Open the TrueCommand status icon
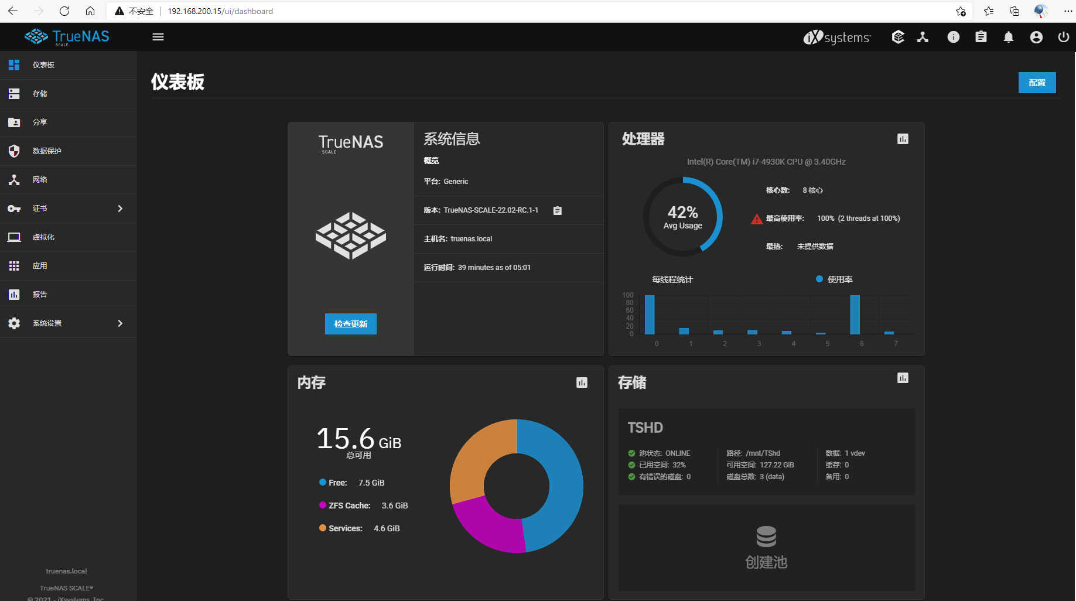The width and height of the screenshot is (1076, 601). (x=898, y=37)
